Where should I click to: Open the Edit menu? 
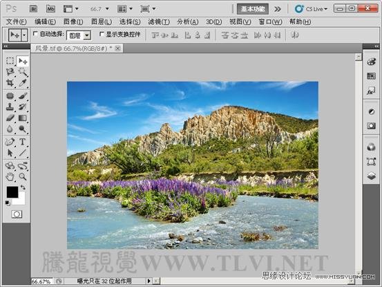coord(46,21)
